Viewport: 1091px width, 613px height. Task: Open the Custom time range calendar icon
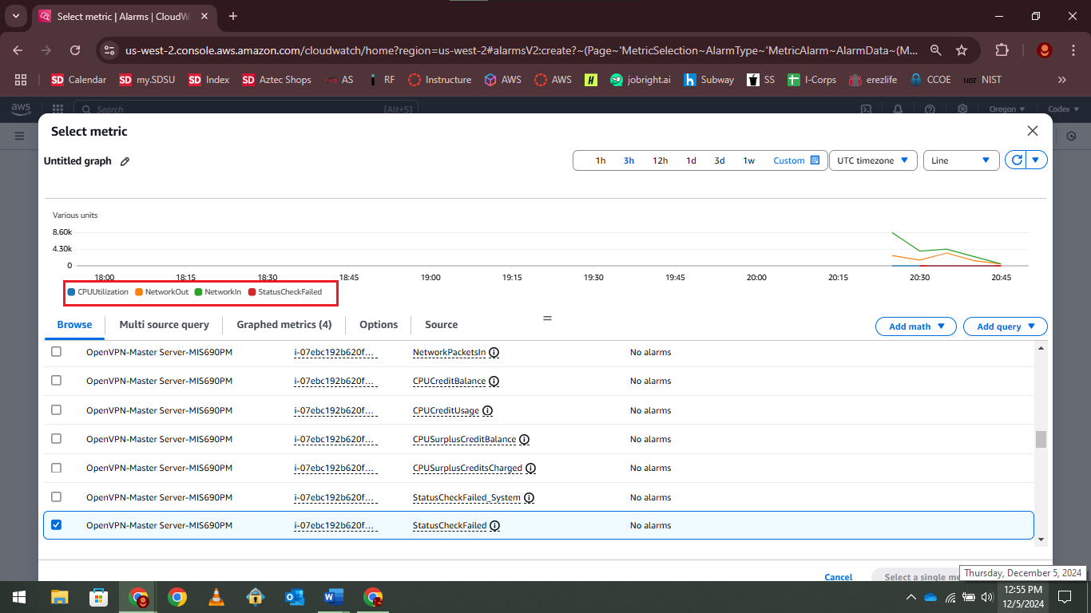[x=815, y=160]
